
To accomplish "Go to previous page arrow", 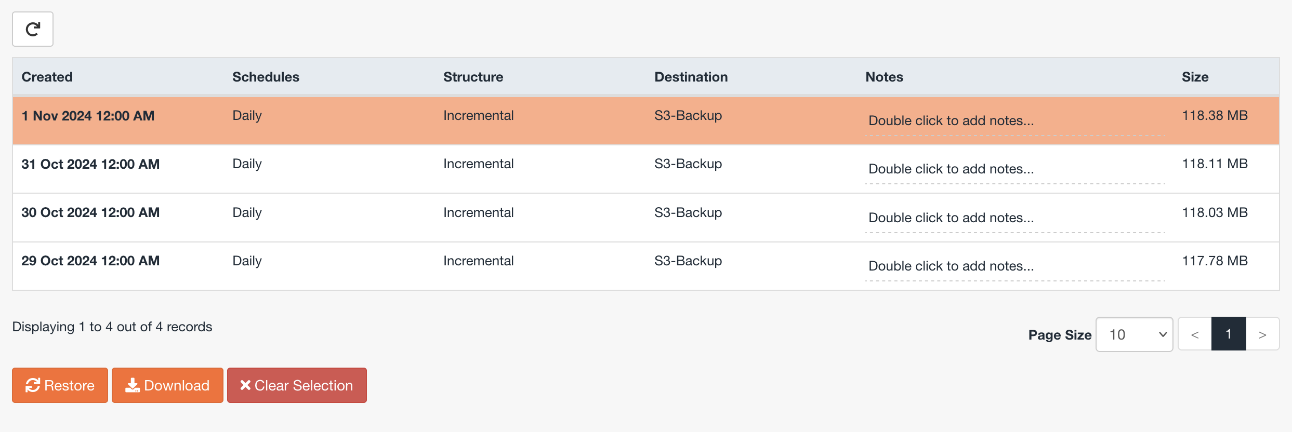I will (1195, 334).
